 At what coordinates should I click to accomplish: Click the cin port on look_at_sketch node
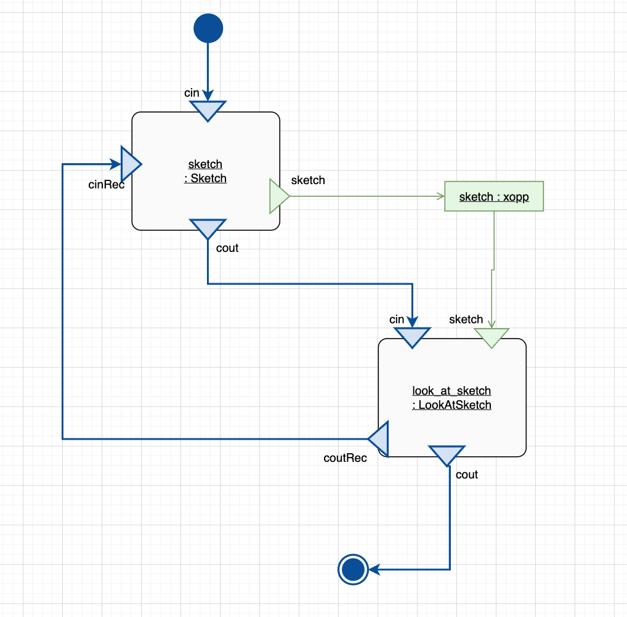pyautogui.click(x=411, y=336)
